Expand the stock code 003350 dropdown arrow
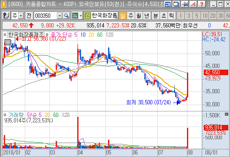230x157 pixels. point(60,16)
